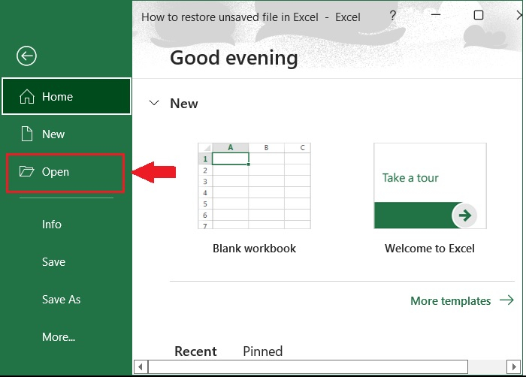Click the New document page icon
This screenshot has height=377, width=526.
tap(27, 134)
